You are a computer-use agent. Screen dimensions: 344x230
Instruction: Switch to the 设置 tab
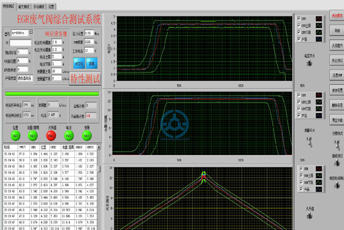click(51, 7)
